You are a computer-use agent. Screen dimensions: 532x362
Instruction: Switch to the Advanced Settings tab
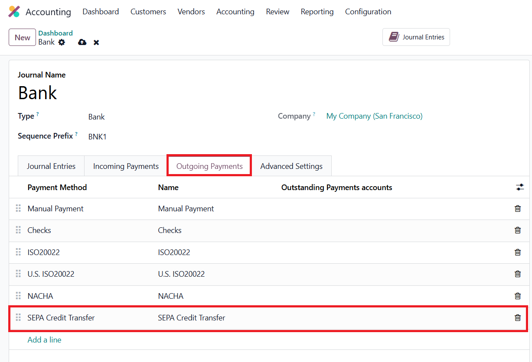(291, 166)
